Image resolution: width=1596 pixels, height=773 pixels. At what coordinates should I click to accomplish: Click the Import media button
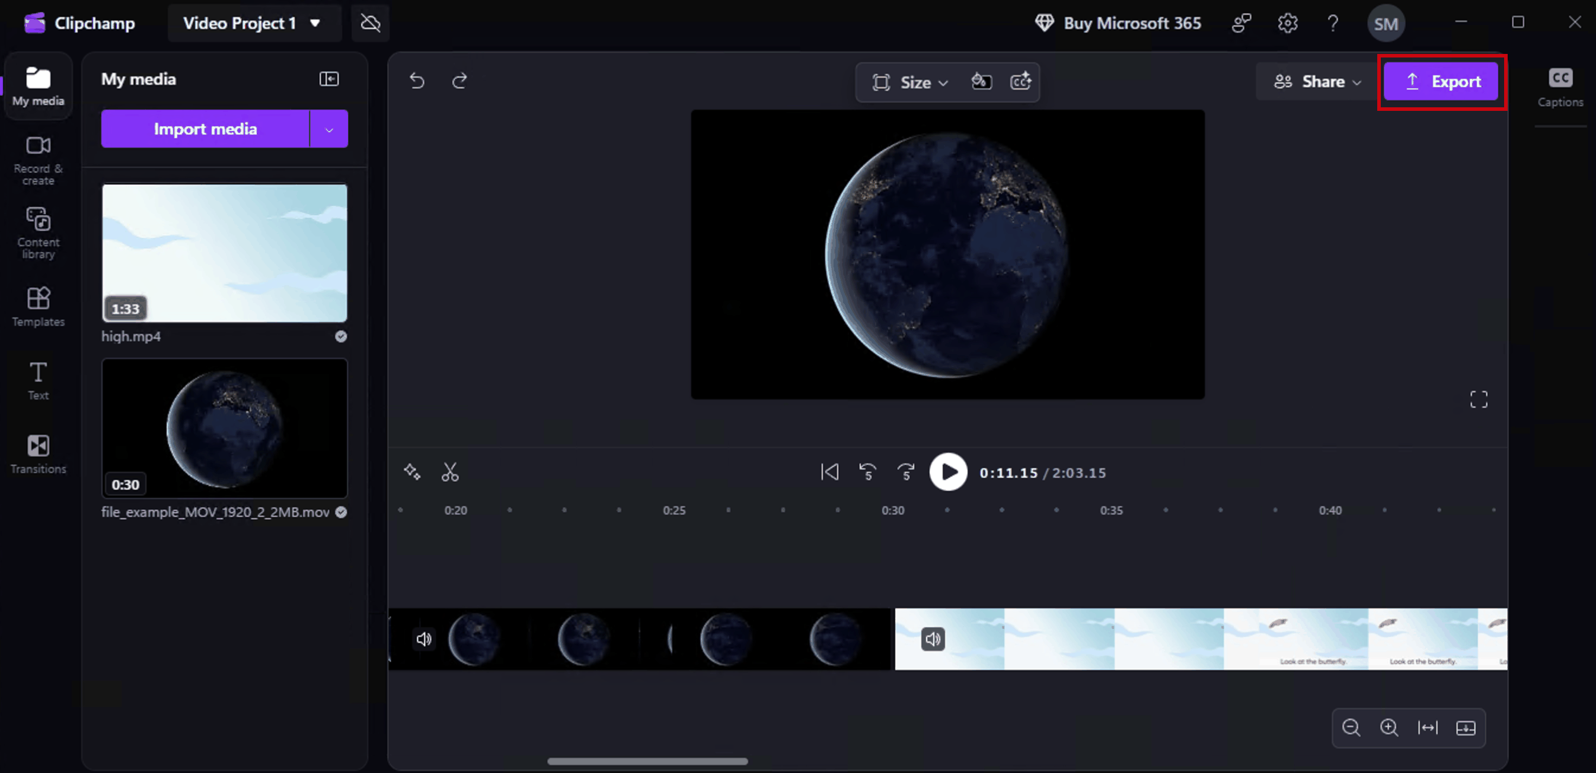click(x=205, y=129)
